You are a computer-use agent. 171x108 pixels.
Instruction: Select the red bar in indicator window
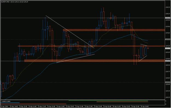[33, 104]
